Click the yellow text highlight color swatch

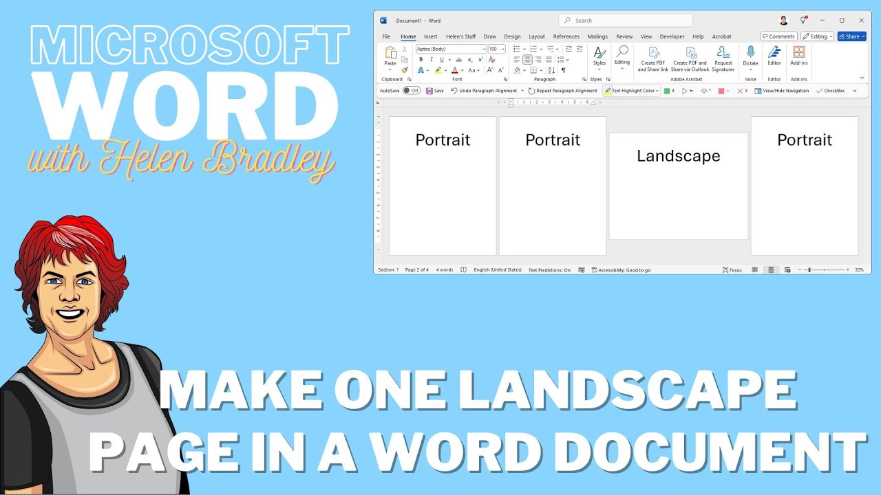click(x=438, y=70)
